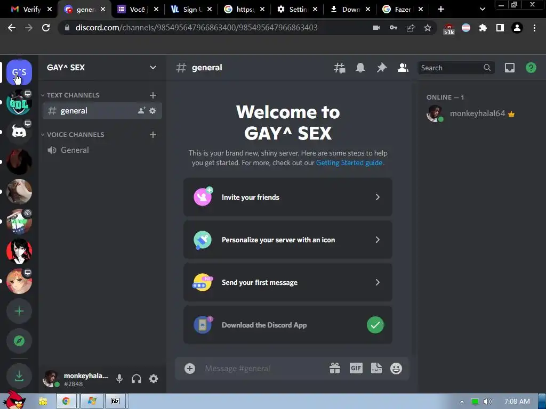The height and width of the screenshot is (409, 546).
Task: Click Download Apps arrow icon in sidebar
Action: 19,376
